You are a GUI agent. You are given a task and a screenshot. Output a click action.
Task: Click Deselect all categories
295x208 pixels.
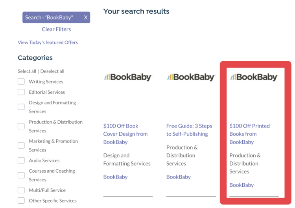point(52,71)
